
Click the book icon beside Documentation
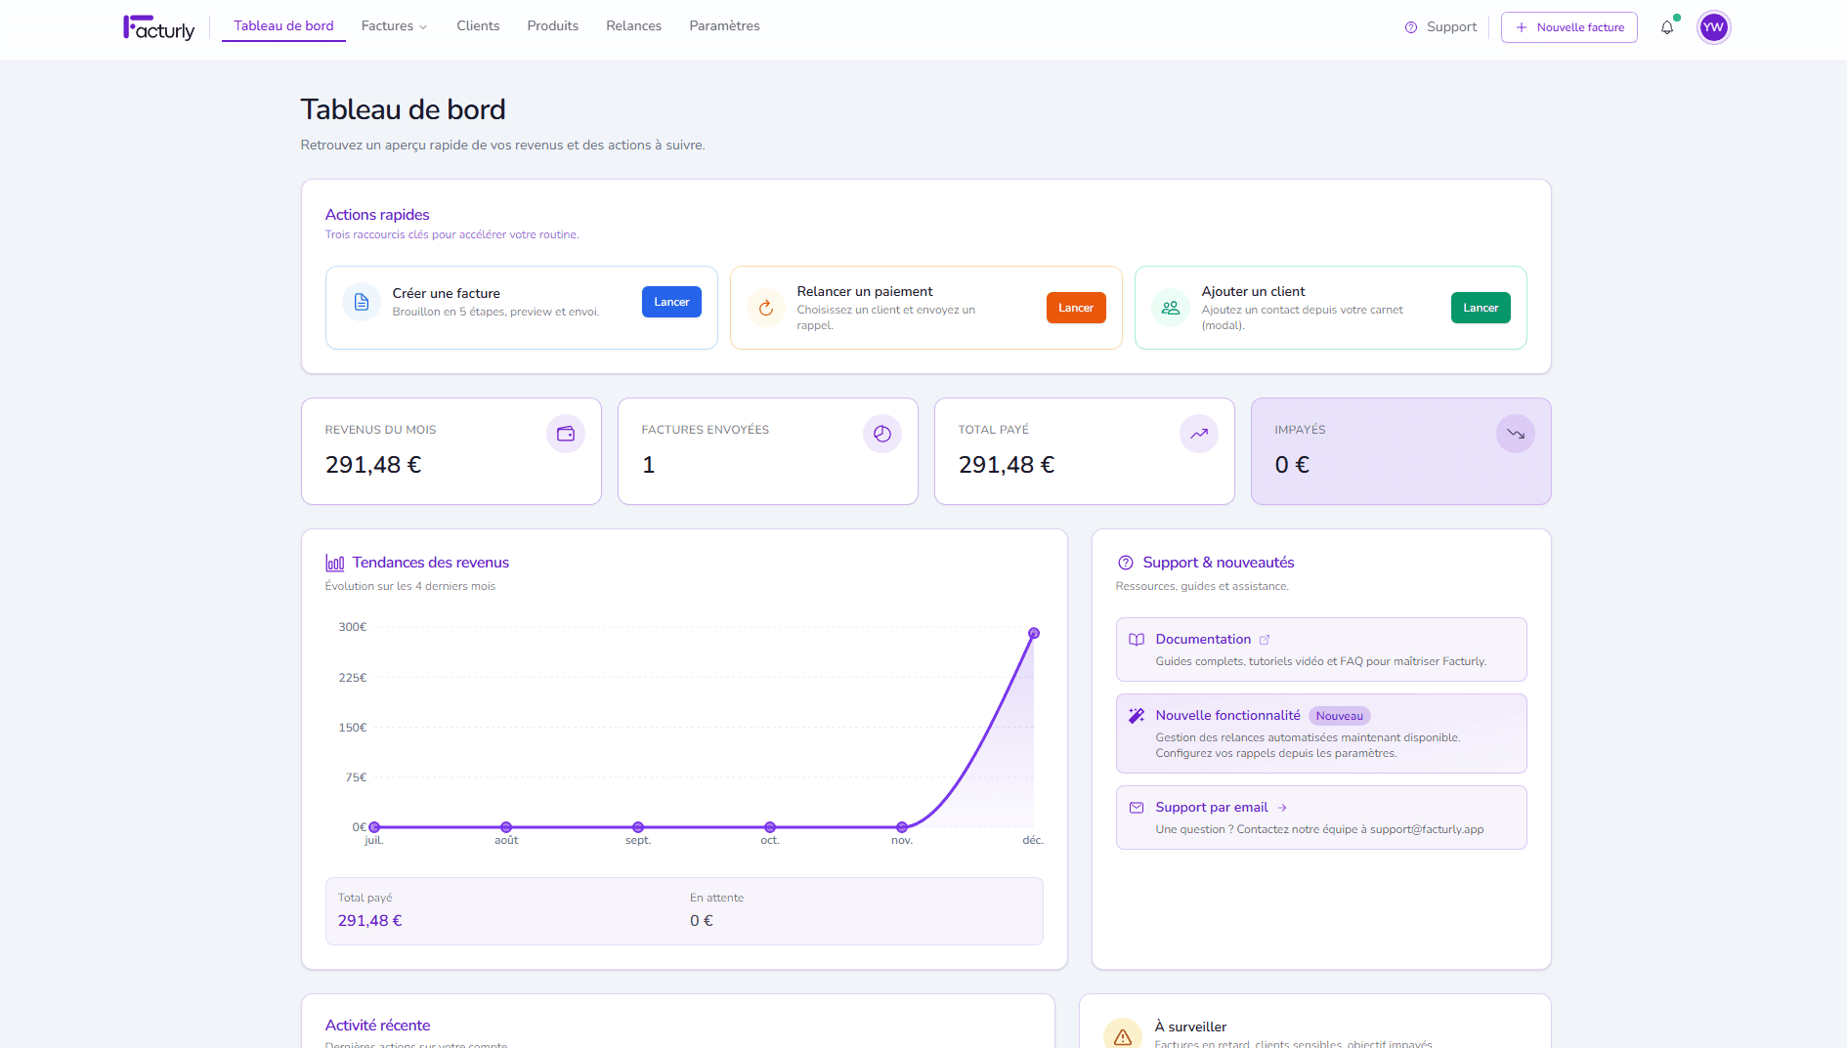coord(1136,640)
